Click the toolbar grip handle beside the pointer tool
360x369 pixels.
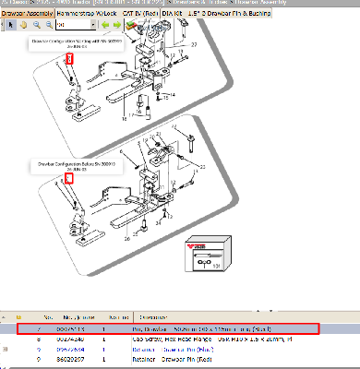(x=2, y=25)
